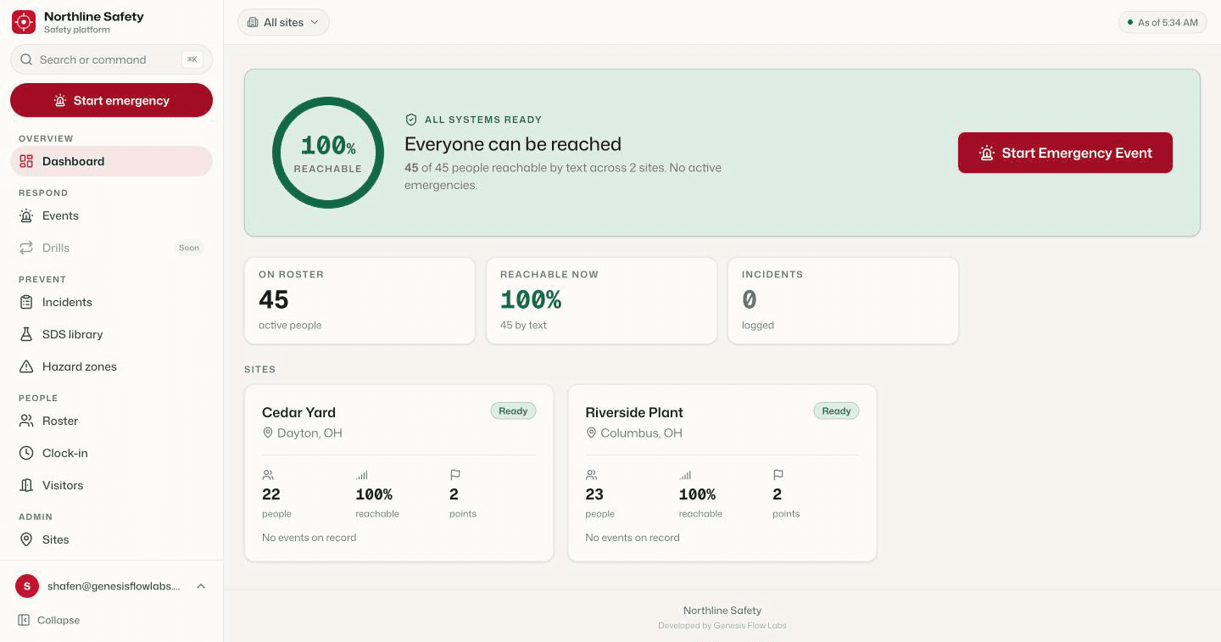Click the "Everyone can be reached" heading

pos(513,144)
